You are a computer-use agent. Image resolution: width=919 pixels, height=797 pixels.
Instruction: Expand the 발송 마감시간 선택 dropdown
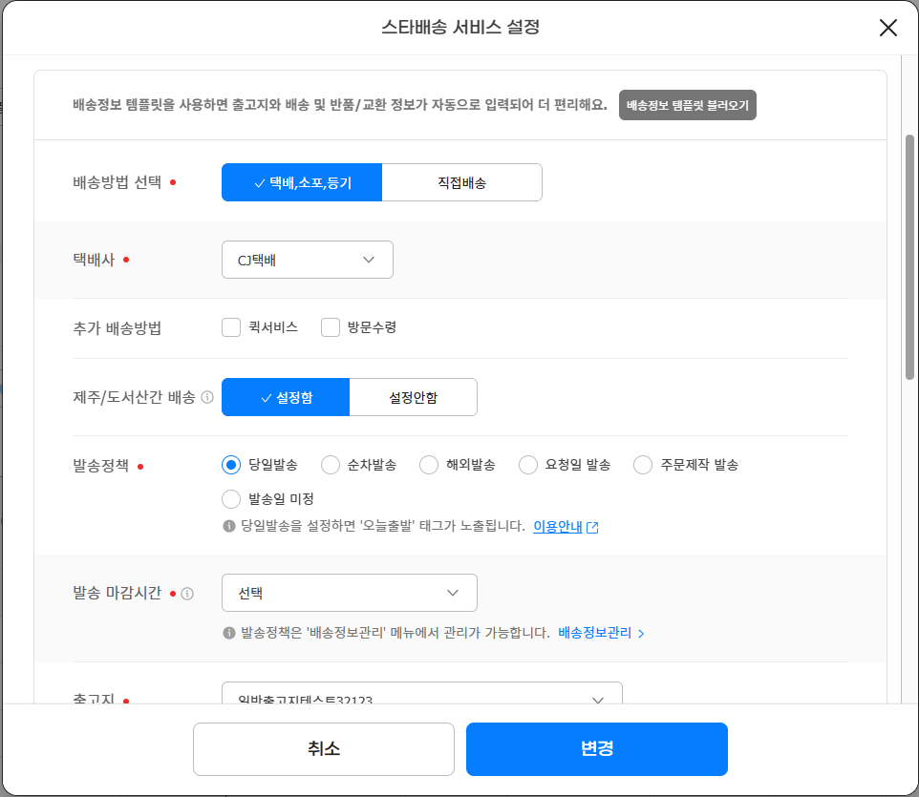tap(349, 593)
